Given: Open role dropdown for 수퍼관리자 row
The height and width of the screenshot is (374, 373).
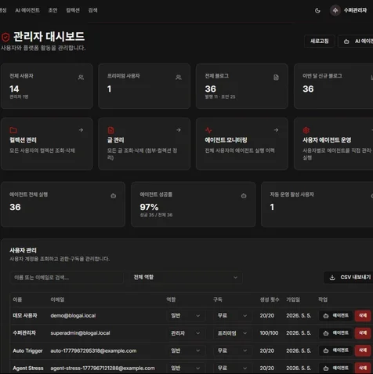Looking at the screenshot, I should coord(185,333).
